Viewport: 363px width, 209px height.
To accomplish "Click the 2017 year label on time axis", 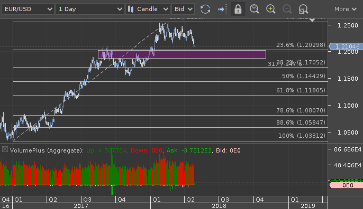I will (x=81, y=206).
